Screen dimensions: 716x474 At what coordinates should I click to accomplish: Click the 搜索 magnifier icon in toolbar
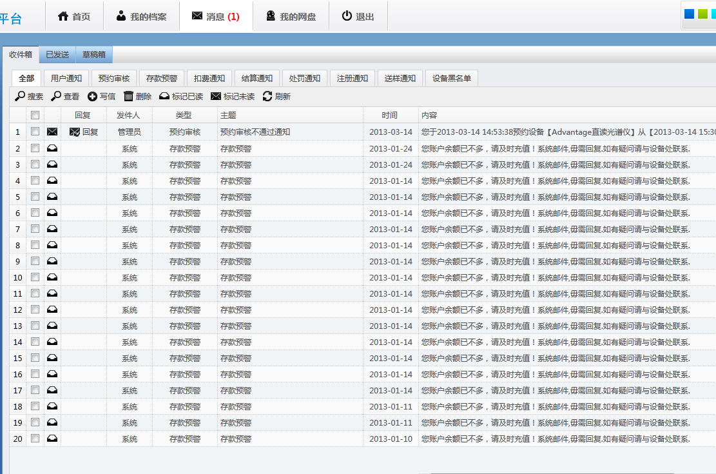tap(20, 97)
